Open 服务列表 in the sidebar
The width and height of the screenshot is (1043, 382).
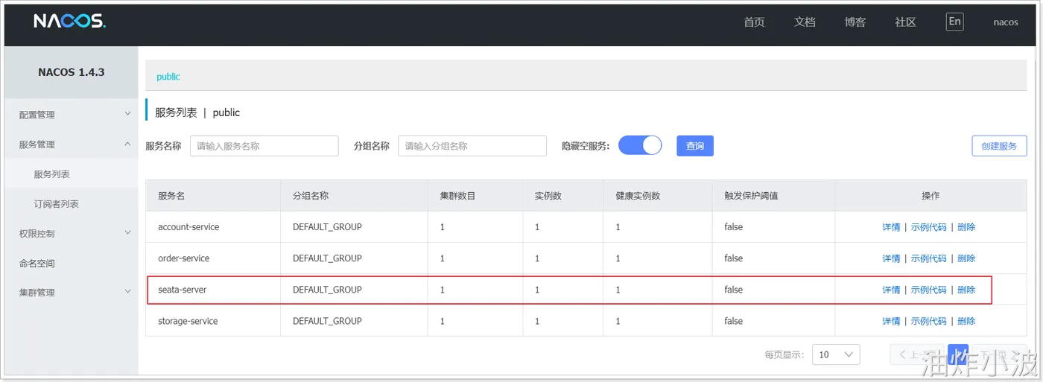pyautogui.click(x=52, y=174)
